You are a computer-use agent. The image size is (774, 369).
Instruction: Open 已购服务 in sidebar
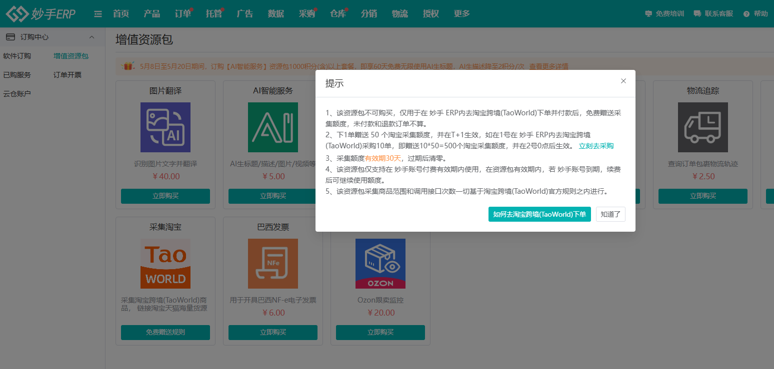coord(17,75)
